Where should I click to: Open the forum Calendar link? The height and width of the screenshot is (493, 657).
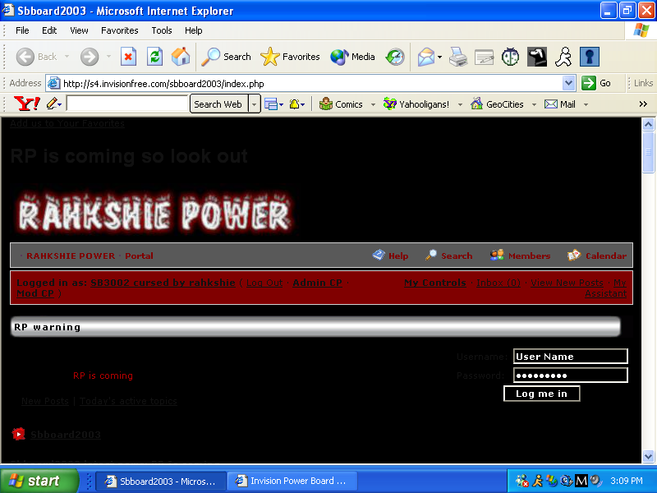[x=597, y=256]
